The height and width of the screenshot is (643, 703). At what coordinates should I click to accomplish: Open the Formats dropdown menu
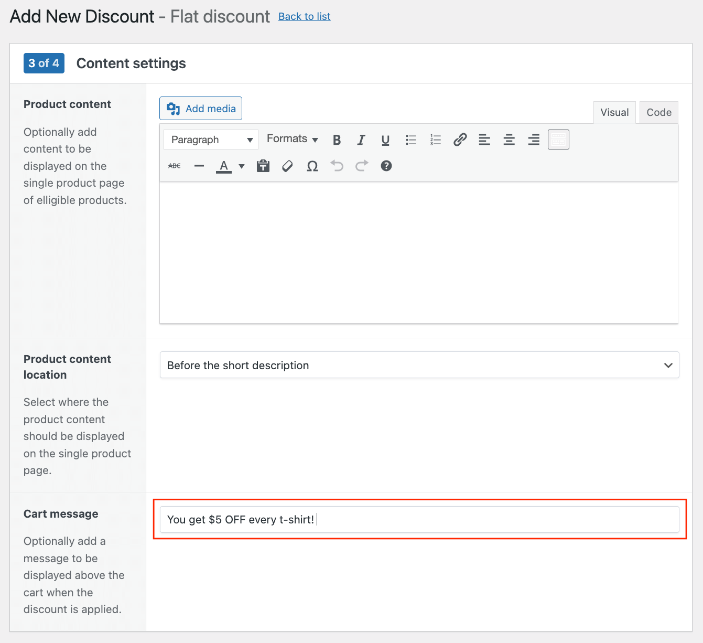pyautogui.click(x=293, y=139)
